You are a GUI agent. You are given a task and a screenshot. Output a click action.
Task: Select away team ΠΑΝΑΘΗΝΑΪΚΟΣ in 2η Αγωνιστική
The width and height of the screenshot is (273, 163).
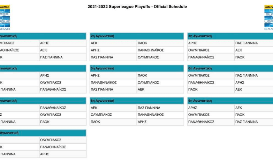(x=150, y=50)
